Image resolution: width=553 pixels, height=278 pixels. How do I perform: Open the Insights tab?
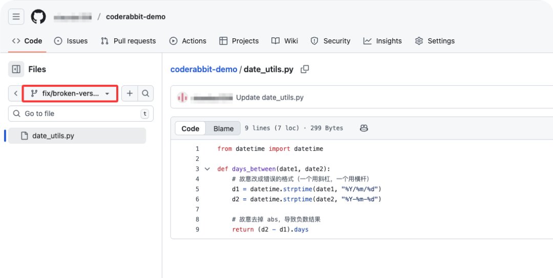382,41
